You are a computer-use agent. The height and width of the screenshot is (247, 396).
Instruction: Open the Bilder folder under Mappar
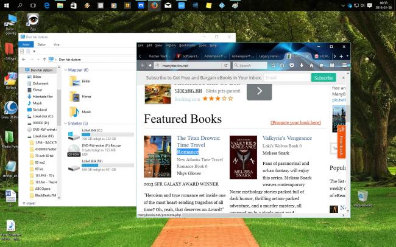[x=80, y=82]
